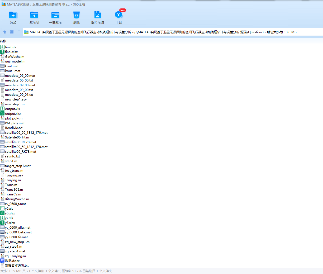Screen dimensions: 323x274
Task: Select file meadata_09_00.txt
Action: tap(19, 90)
